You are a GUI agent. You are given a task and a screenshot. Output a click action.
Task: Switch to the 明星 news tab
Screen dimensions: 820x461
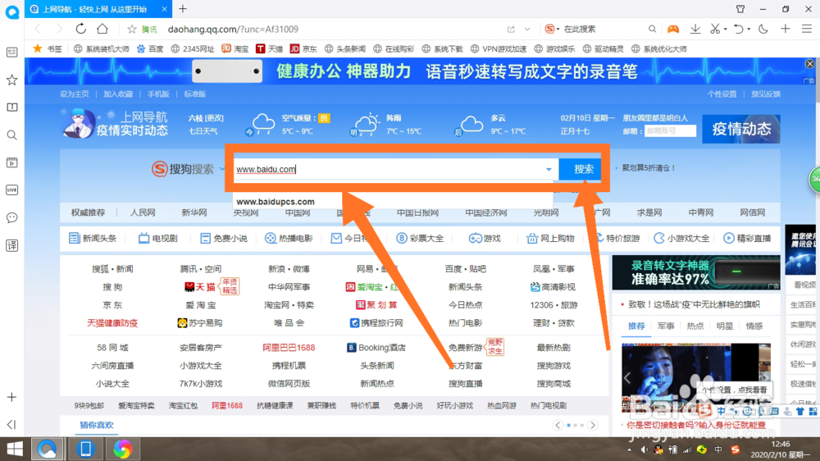(724, 326)
